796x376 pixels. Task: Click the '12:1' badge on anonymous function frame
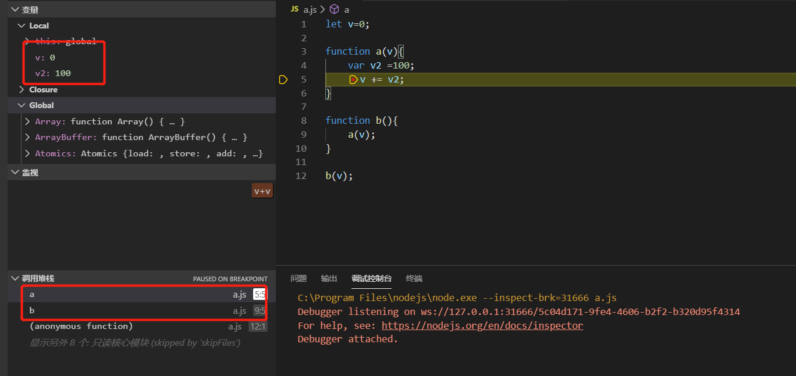[x=257, y=326]
